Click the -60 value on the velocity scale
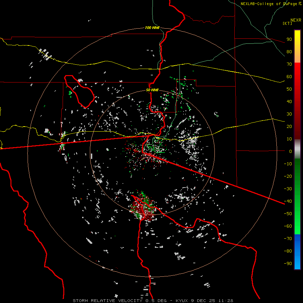Image resolution: width=303 pixels, height=303 pixels. [x=288, y=226]
